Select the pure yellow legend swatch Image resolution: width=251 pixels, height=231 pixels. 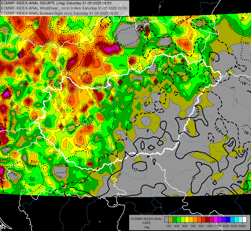tap(187, 220)
